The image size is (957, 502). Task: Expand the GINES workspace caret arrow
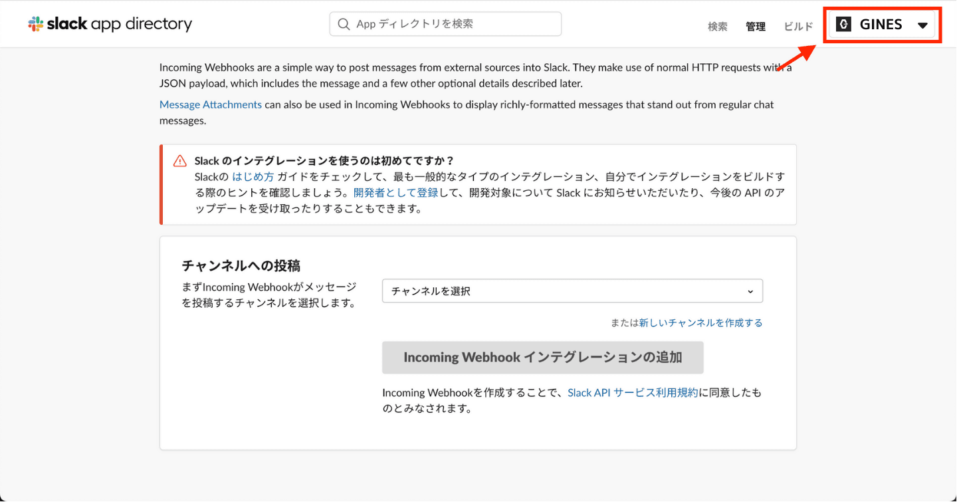pyautogui.click(x=922, y=25)
